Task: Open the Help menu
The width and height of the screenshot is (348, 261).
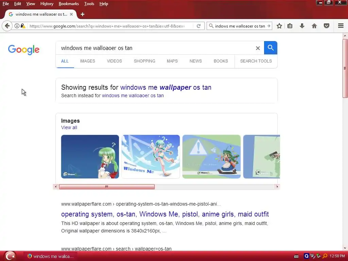Action: tap(104, 4)
